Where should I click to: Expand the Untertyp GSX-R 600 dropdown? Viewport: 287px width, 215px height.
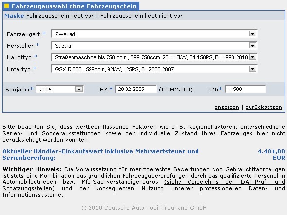[x=252, y=69]
